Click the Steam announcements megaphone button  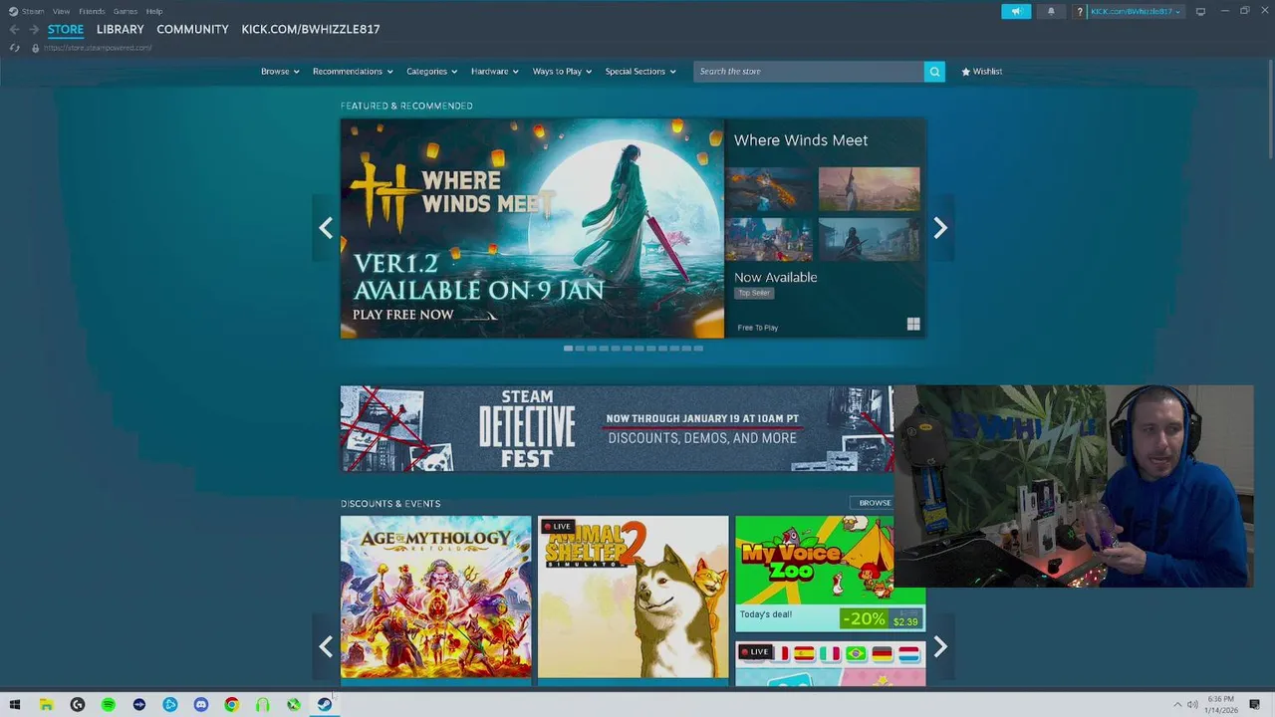[1016, 11]
